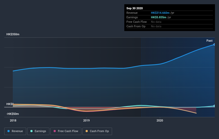Viewport: 219px width, 139px height.
Task: Click the 2019 x-axis label
Action: [86, 120]
